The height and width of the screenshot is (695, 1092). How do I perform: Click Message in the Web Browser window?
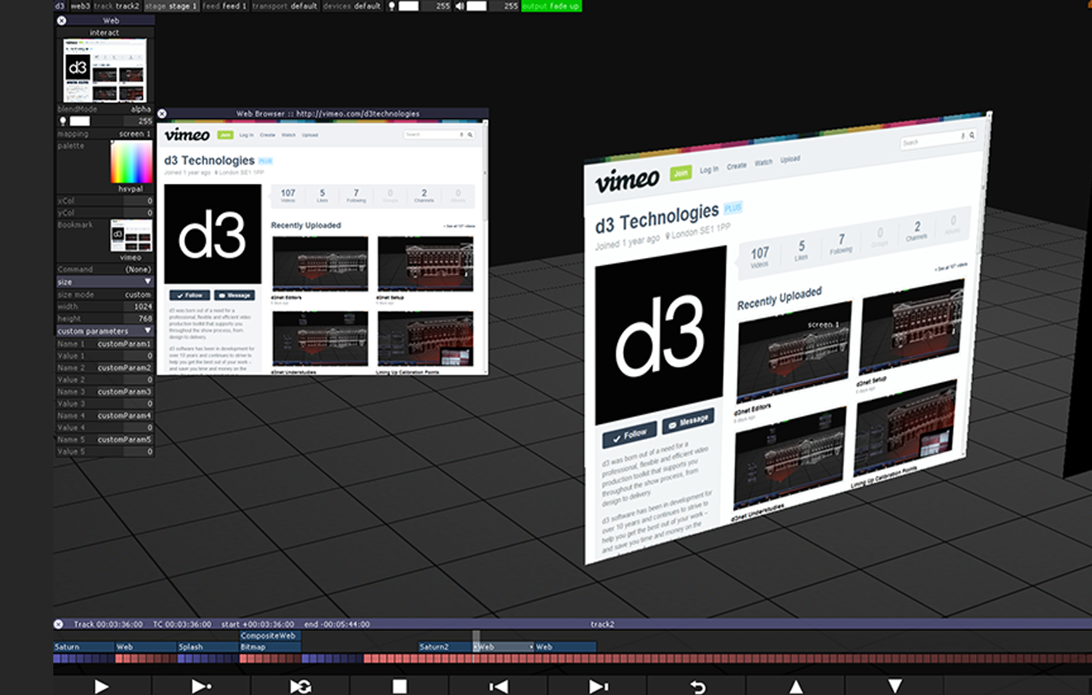235,295
